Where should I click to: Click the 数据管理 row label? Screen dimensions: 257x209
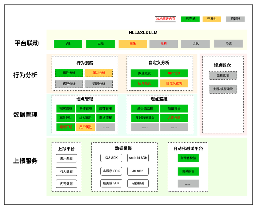point(25,114)
